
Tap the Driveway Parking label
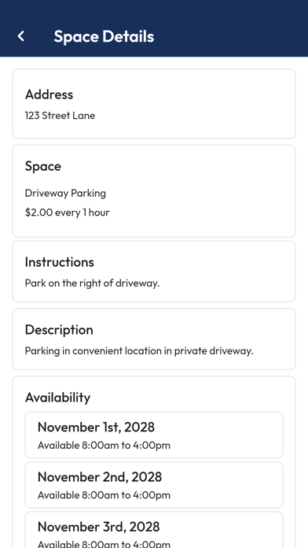(65, 193)
